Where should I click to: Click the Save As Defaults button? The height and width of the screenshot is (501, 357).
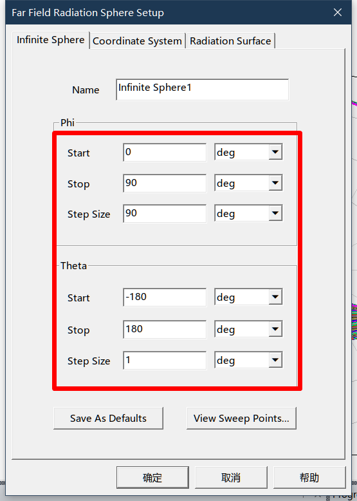(108, 418)
